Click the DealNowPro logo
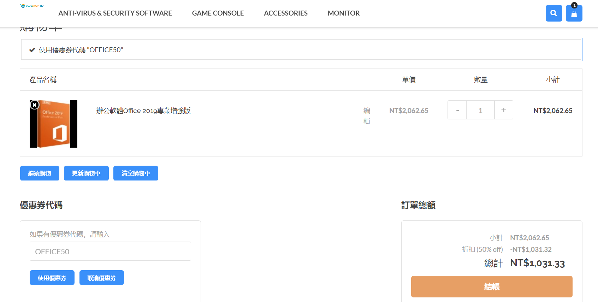 tap(32, 6)
